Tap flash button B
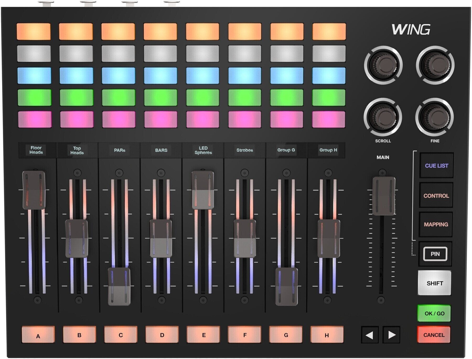The width and height of the screenshot is (472, 359). [79, 335]
